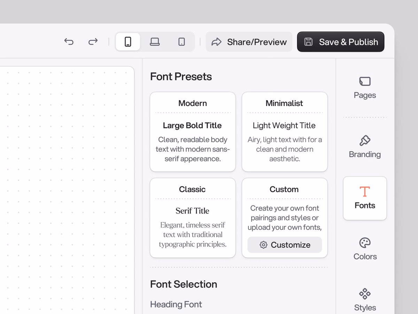Click the Heading Font label
Viewport: 418px width, 314px height.
176,304
